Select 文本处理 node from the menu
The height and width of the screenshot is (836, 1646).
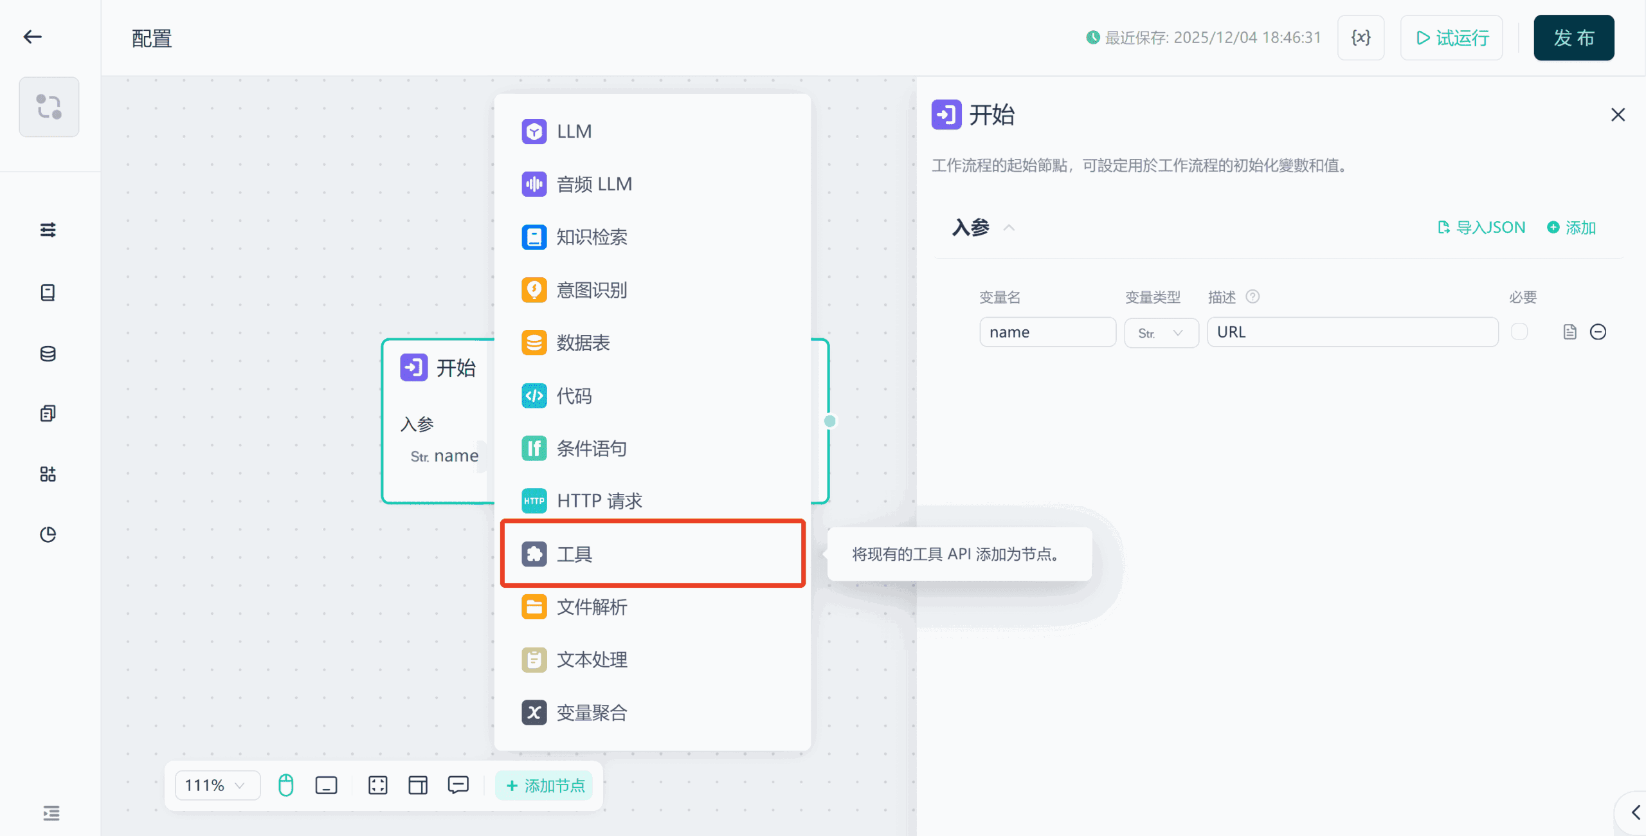click(x=652, y=660)
